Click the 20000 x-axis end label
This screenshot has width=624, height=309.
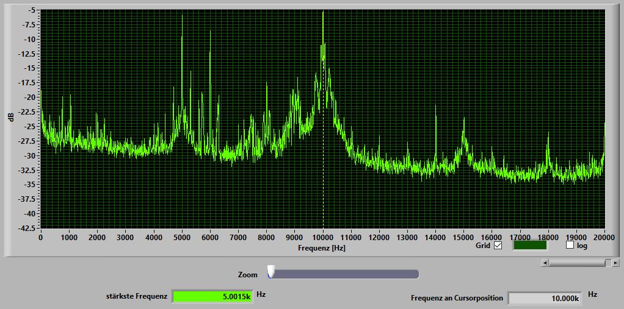pyautogui.click(x=604, y=238)
